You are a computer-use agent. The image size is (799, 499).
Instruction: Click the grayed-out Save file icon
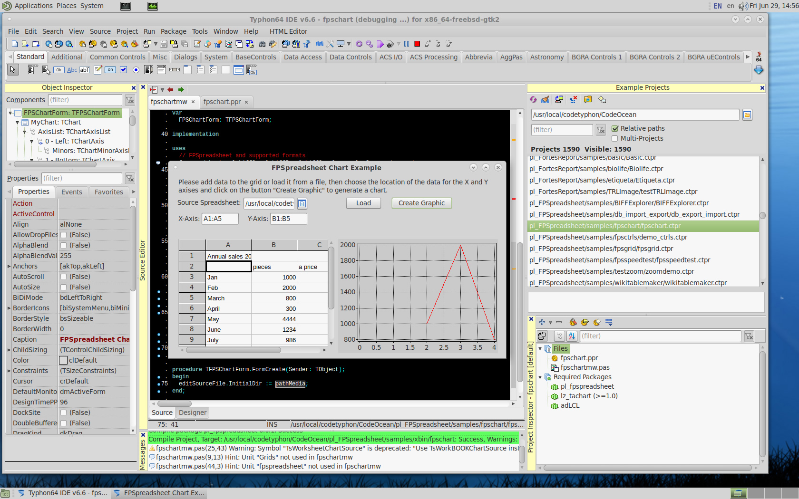click(164, 44)
